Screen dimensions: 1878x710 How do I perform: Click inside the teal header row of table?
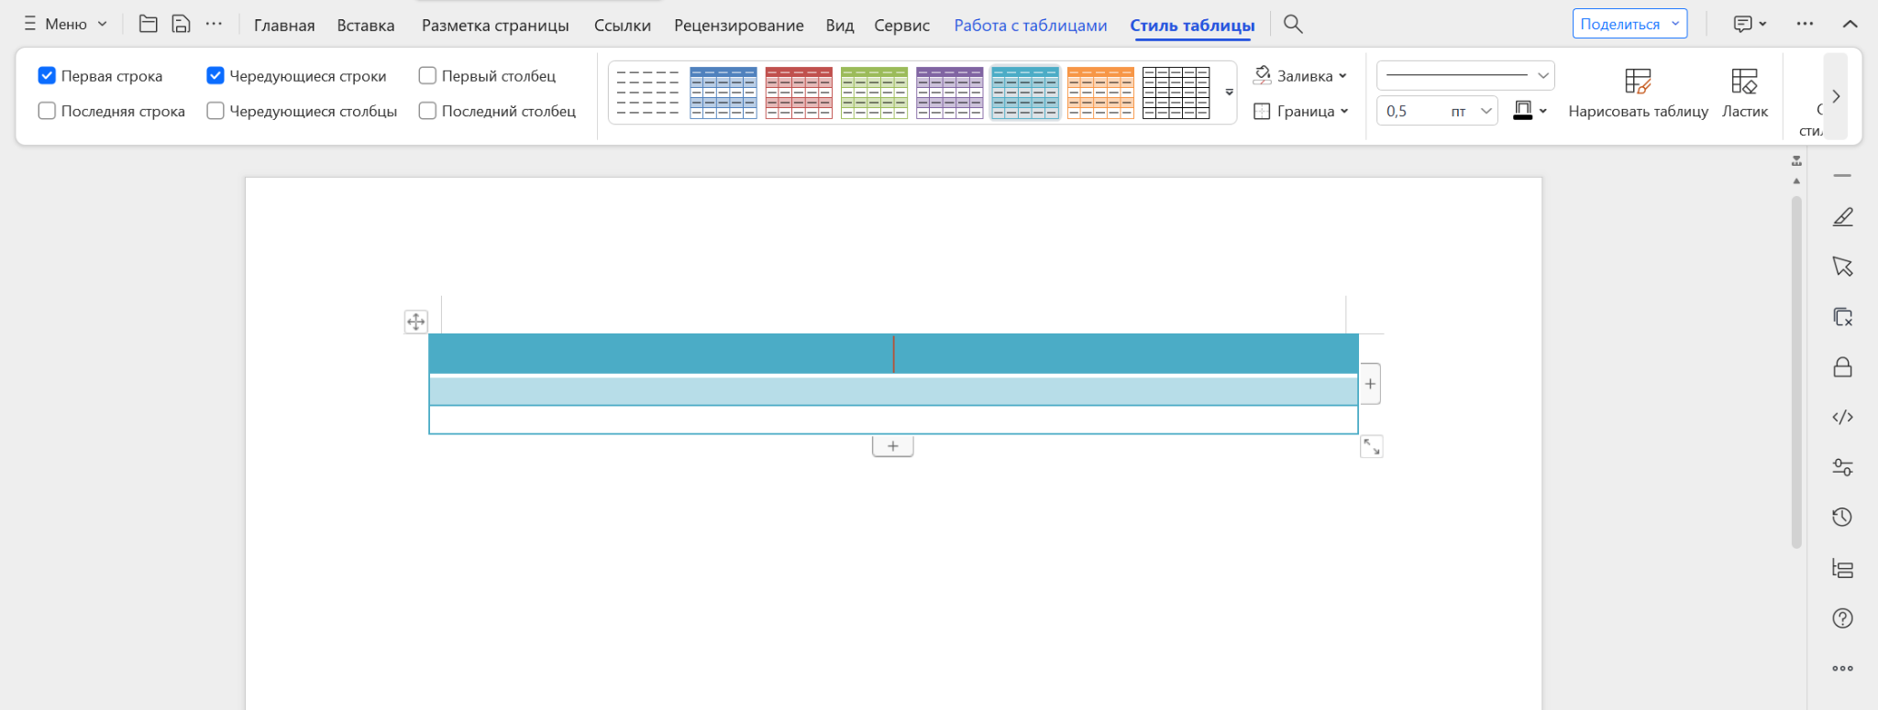click(x=893, y=354)
